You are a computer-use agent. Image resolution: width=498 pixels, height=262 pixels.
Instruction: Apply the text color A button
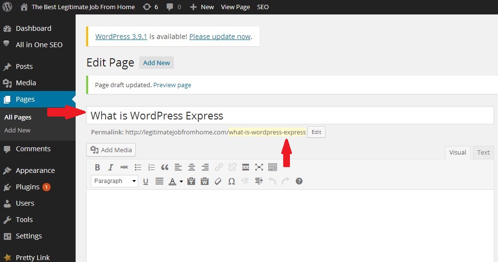(172, 182)
